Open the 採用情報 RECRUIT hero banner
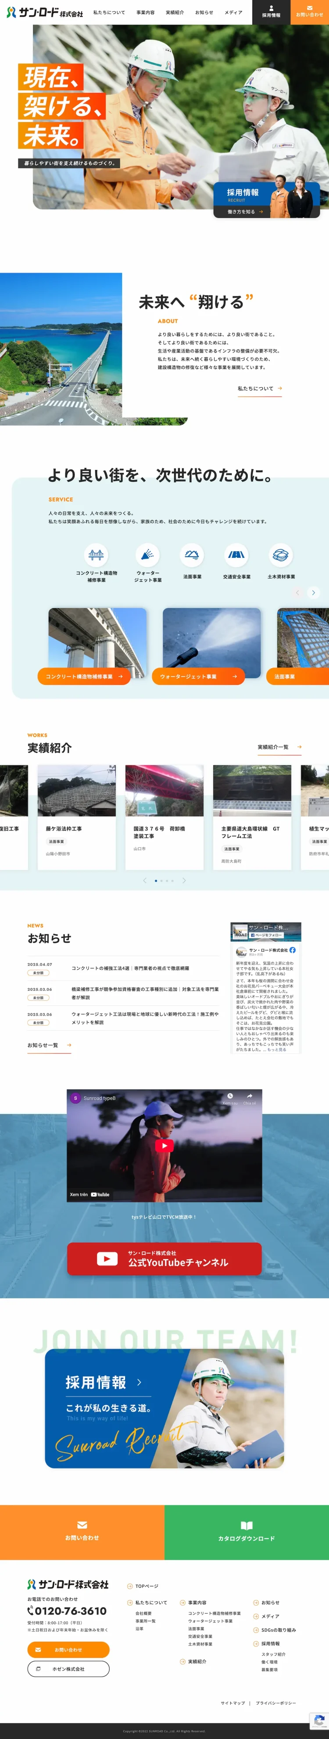The width and height of the screenshot is (329, 1739). (x=267, y=200)
